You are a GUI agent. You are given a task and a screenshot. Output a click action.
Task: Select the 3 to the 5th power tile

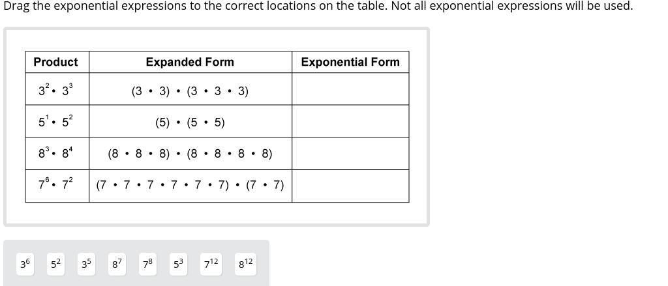pyautogui.click(x=87, y=265)
